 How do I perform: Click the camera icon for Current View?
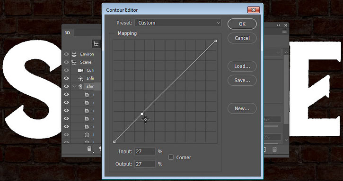[80, 70]
